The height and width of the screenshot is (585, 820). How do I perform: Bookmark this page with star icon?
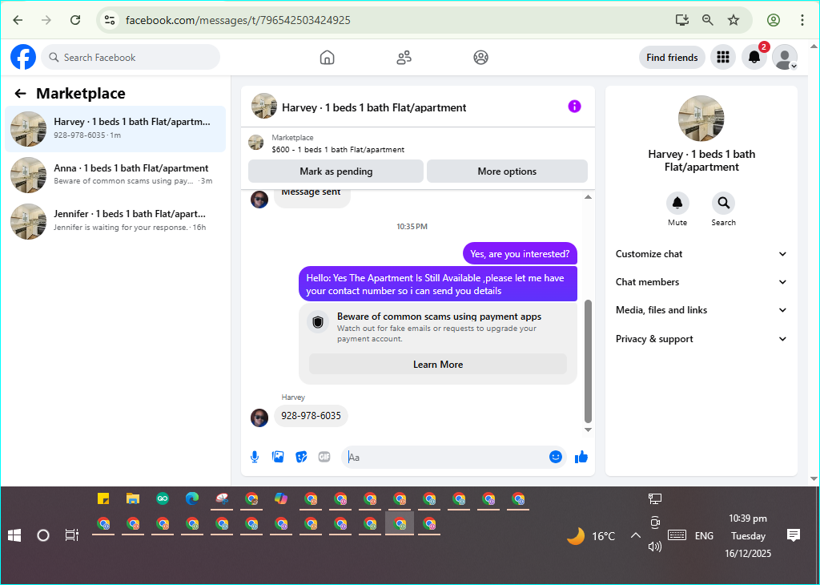[x=734, y=20]
